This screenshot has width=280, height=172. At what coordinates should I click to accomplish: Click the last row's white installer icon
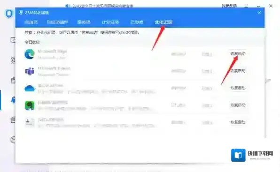point(30,122)
